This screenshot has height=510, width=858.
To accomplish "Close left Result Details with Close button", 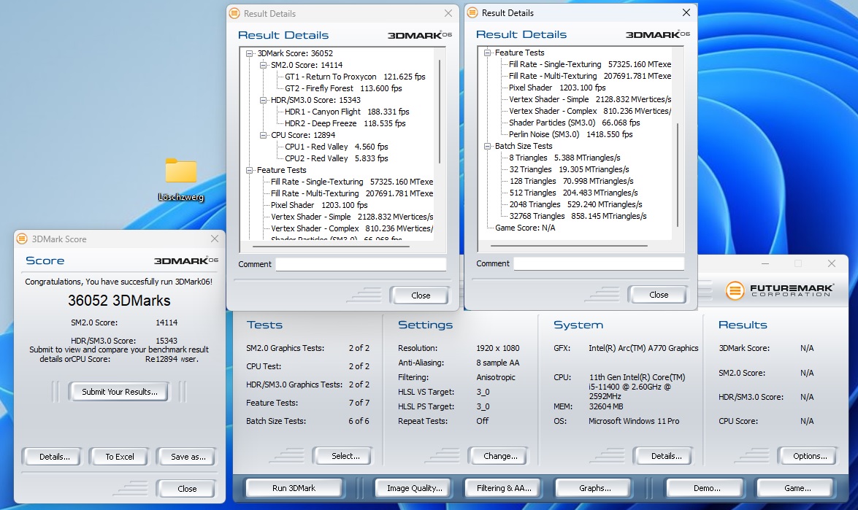I will (x=421, y=295).
